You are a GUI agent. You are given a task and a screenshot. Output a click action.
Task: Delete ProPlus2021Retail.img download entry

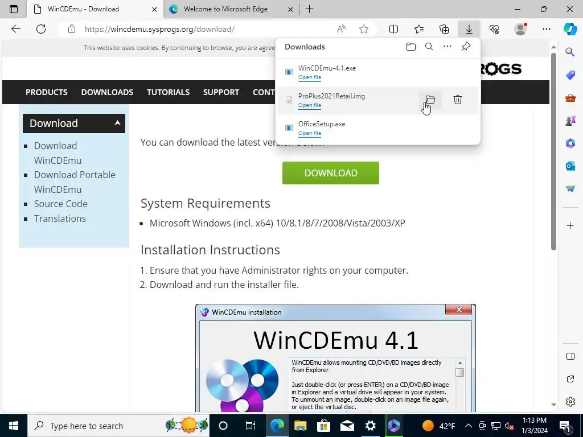click(x=458, y=100)
